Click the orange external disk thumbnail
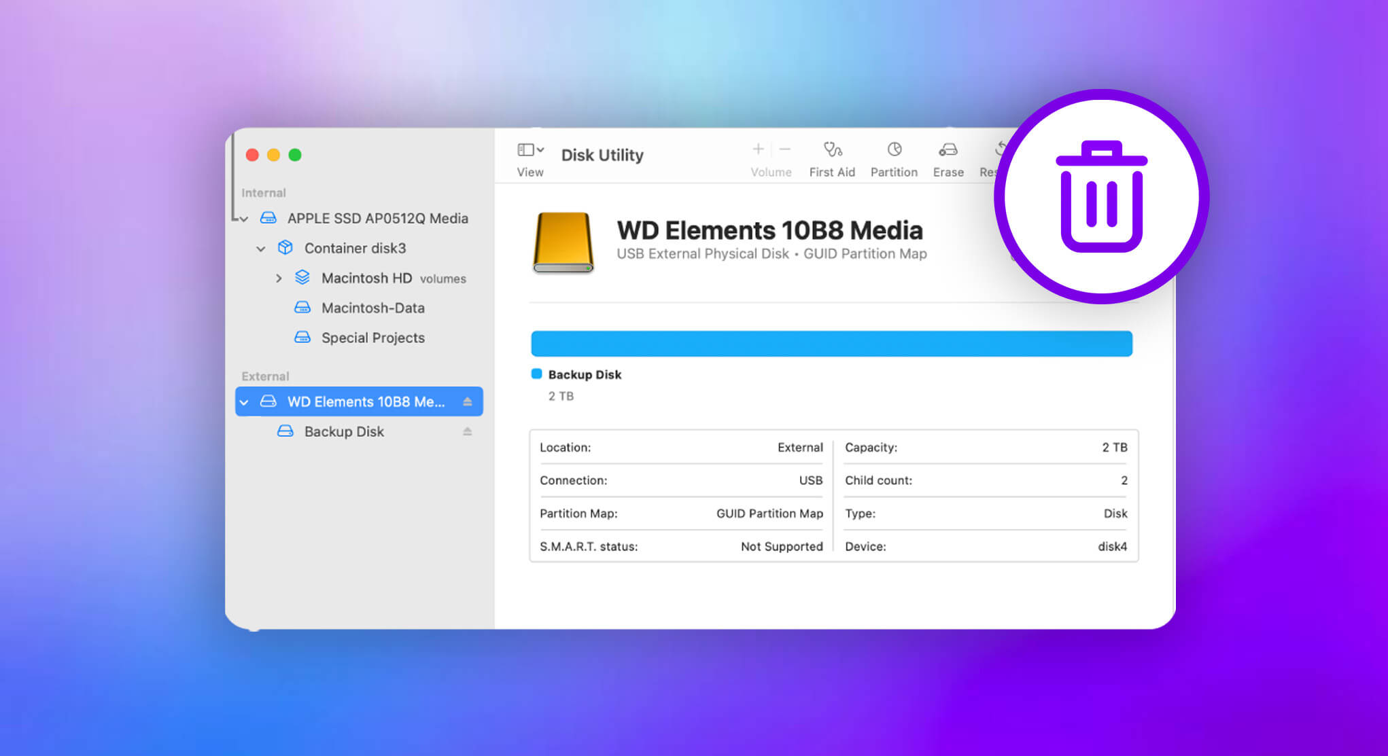The height and width of the screenshot is (756, 1388). (x=563, y=242)
